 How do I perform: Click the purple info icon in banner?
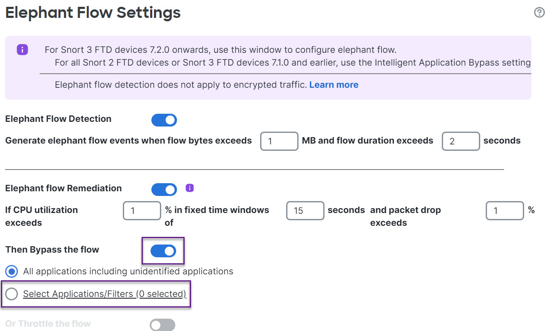(x=22, y=50)
